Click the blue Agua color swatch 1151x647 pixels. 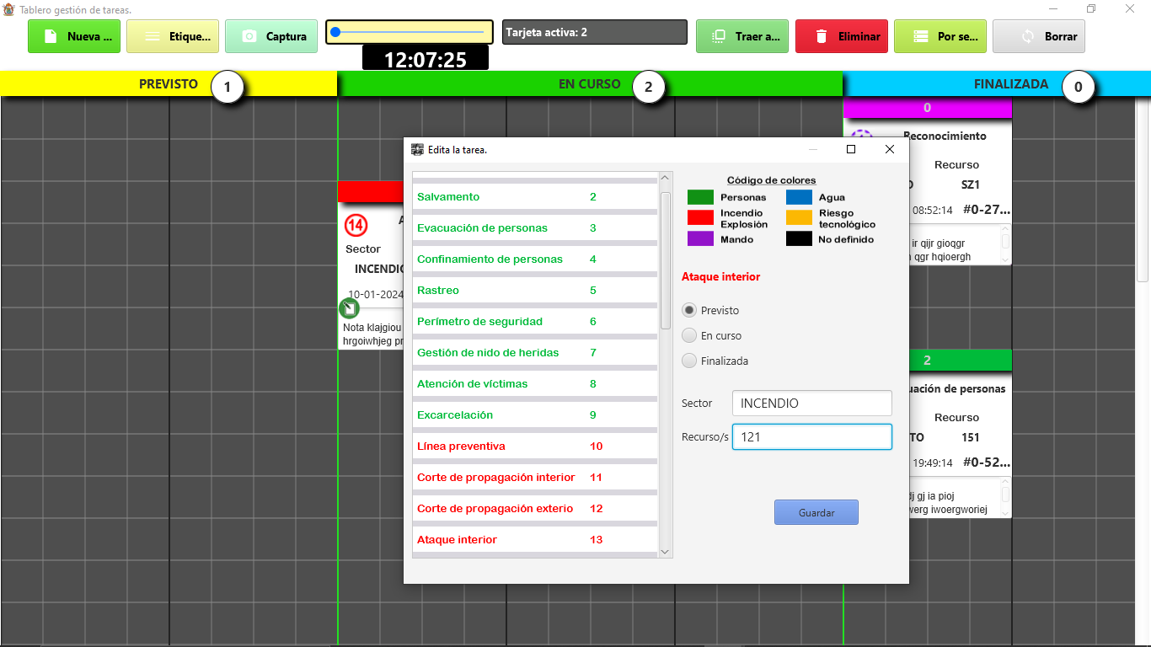pos(799,197)
